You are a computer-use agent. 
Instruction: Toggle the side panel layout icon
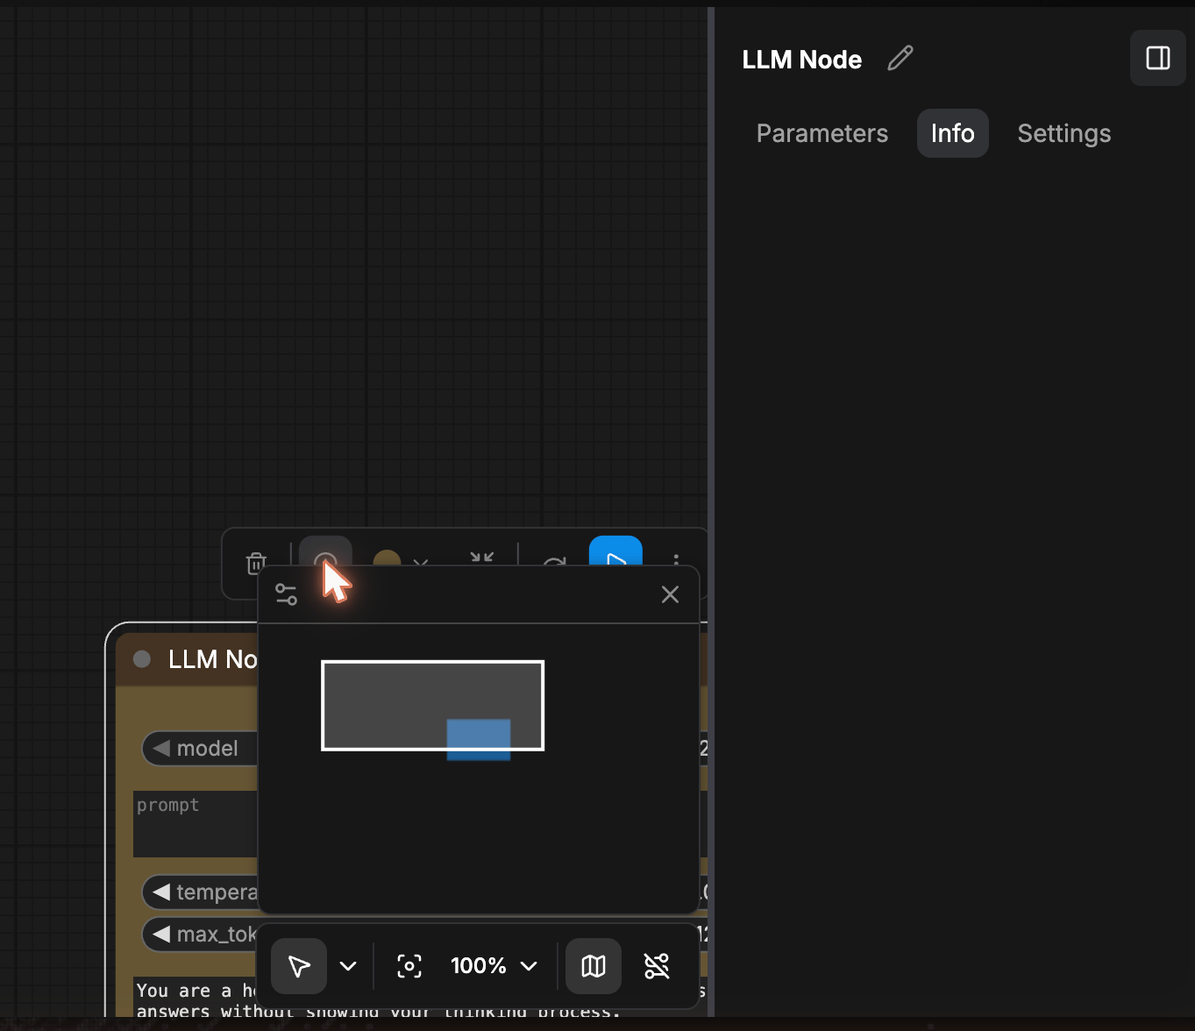click(1158, 58)
